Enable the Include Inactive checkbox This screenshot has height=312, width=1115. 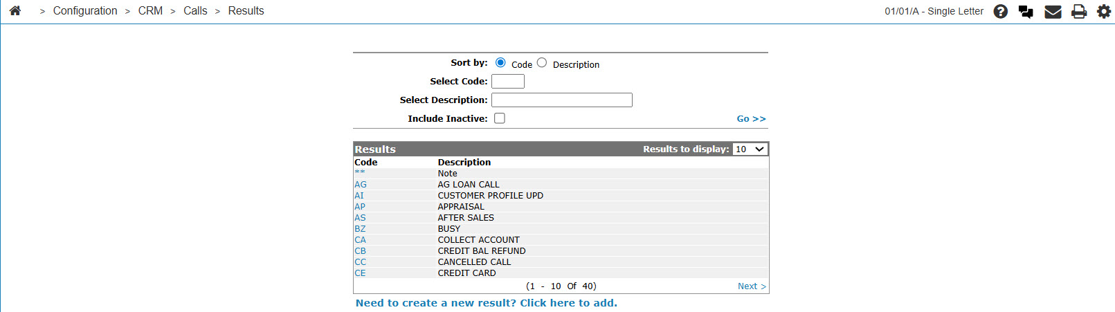pos(500,118)
